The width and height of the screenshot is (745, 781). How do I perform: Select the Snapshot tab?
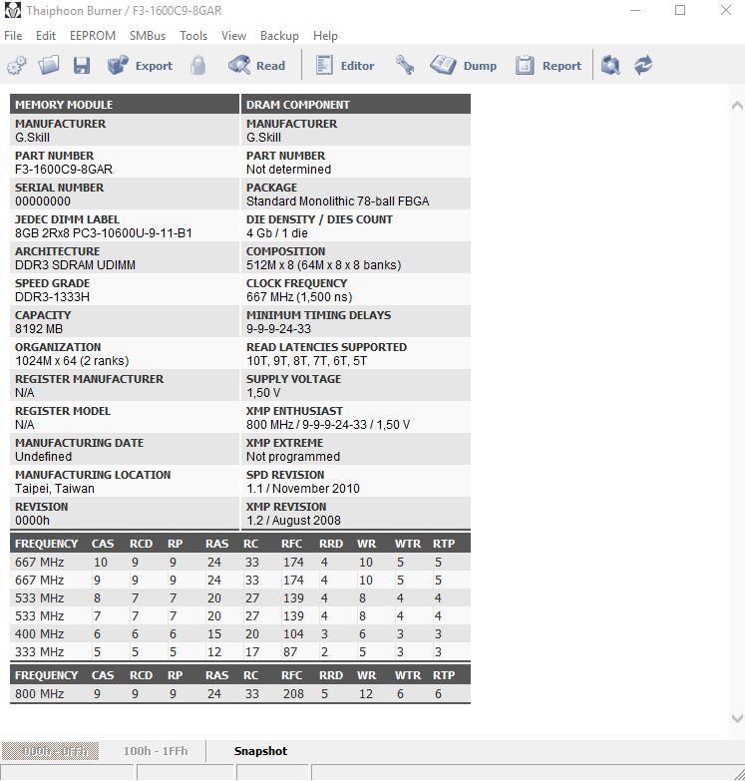(x=260, y=751)
